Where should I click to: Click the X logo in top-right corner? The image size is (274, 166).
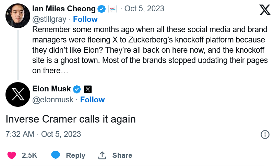pyautogui.click(x=265, y=10)
